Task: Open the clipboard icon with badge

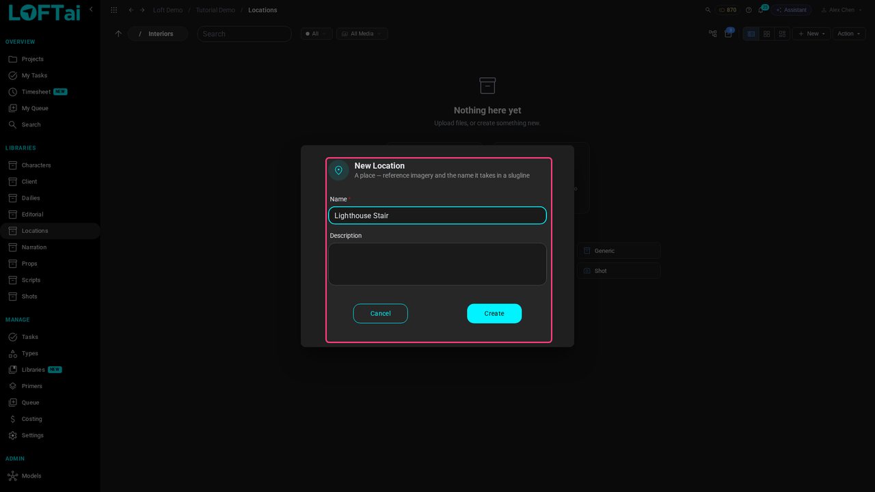Action: point(728,33)
